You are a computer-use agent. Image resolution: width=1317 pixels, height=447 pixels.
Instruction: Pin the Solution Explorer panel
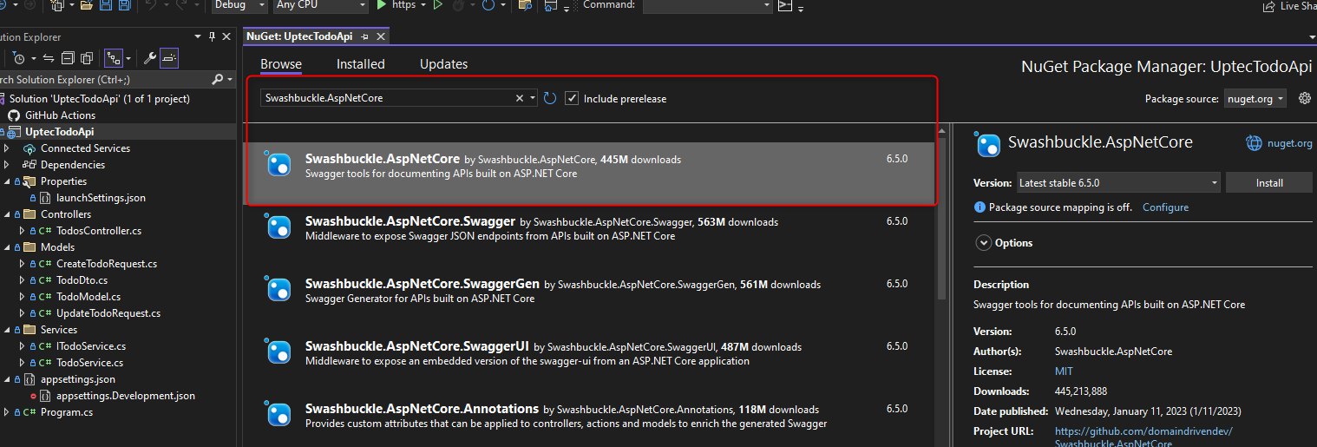click(212, 36)
